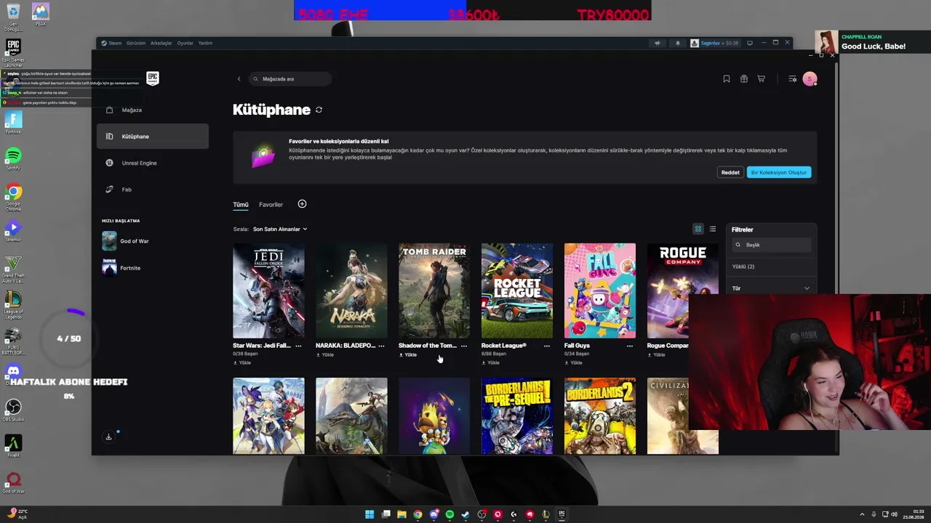Open options menu for Star Wars Jedi

coord(298,346)
